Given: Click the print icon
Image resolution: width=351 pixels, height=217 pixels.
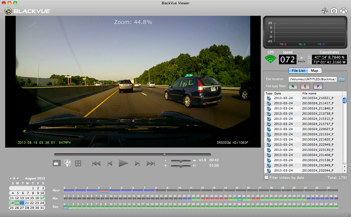Looking at the screenshot, I should (343, 11).
